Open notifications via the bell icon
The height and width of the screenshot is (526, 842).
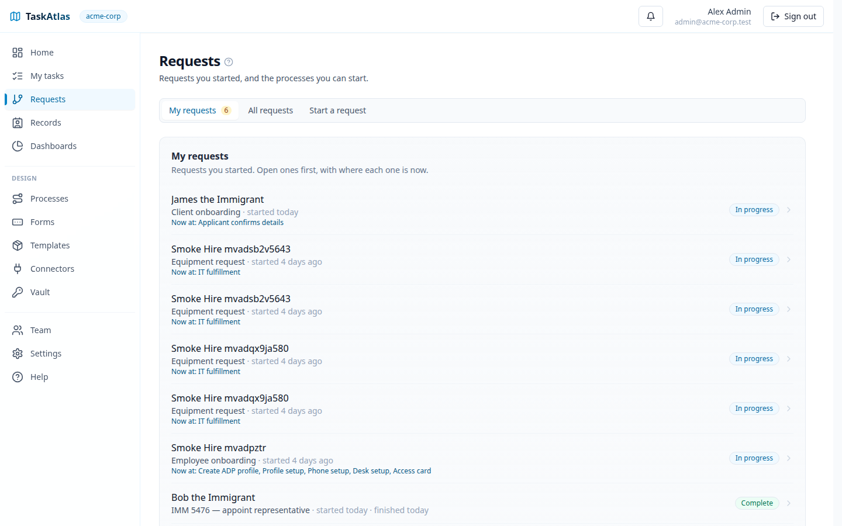(x=650, y=16)
